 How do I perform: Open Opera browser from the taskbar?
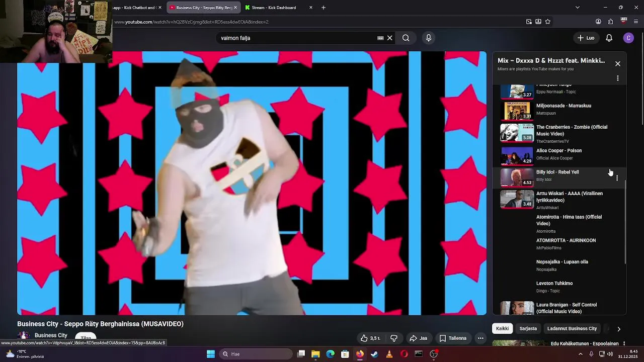(x=404, y=354)
